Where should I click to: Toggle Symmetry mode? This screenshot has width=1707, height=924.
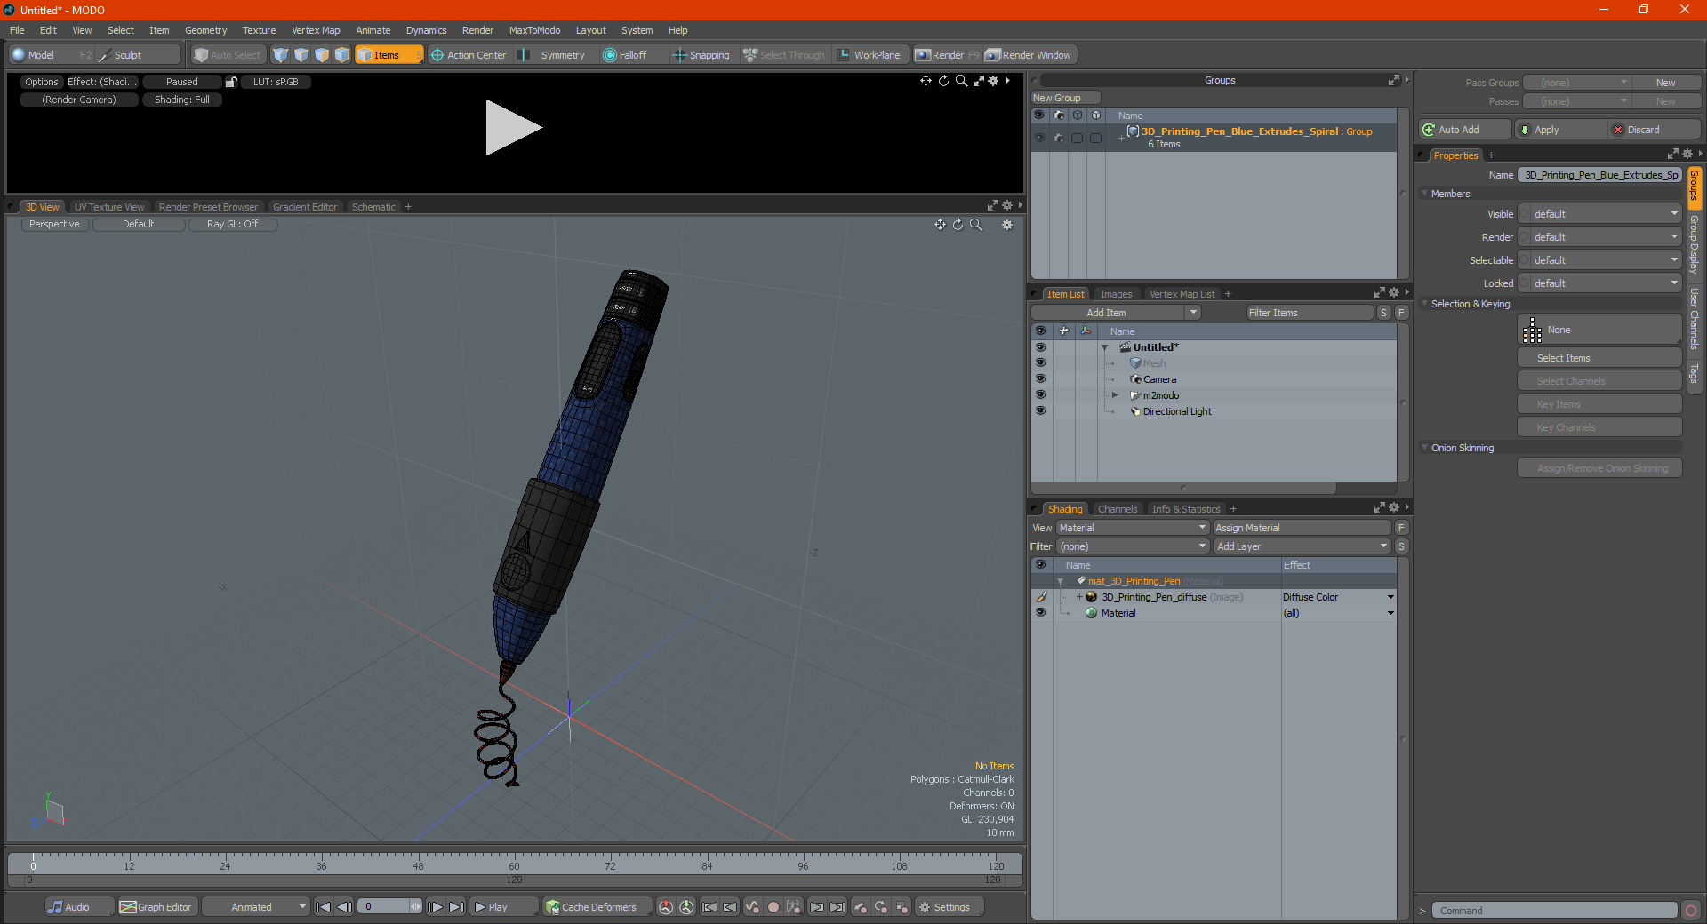click(554, 55)
